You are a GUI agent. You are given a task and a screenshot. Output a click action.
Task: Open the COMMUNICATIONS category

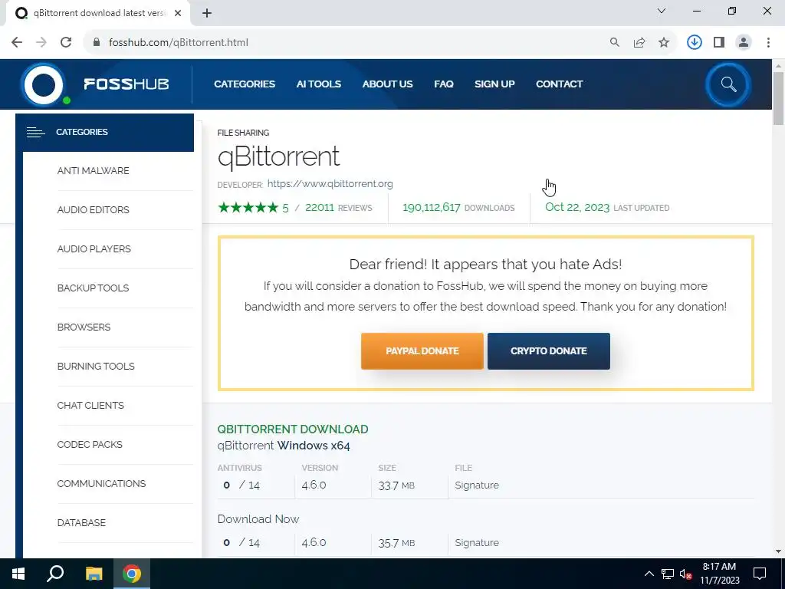pyautogui.click(x=101, y=483)
